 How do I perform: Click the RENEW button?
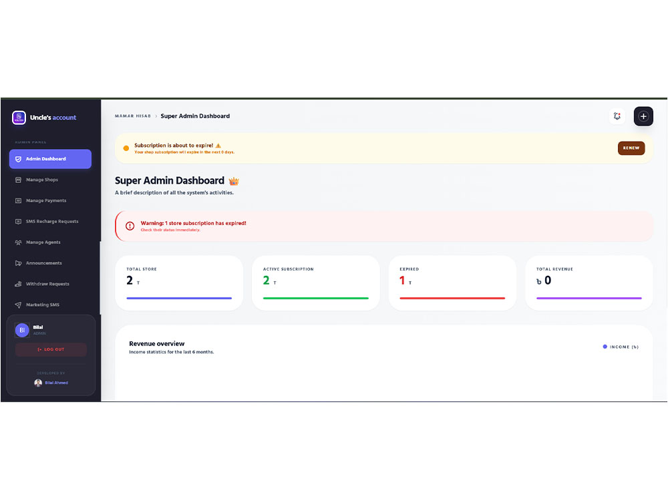(x=631, y=148)
